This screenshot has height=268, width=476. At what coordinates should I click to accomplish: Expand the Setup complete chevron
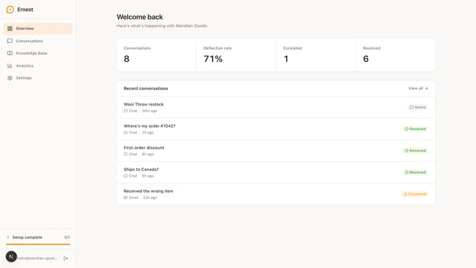[8, 237]
